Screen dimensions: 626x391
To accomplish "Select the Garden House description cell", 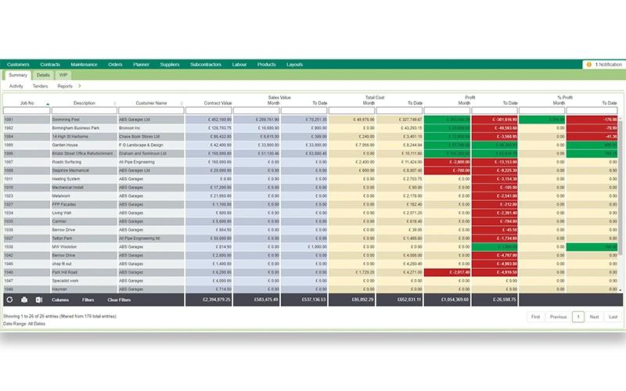I will [x=85, y=145].
